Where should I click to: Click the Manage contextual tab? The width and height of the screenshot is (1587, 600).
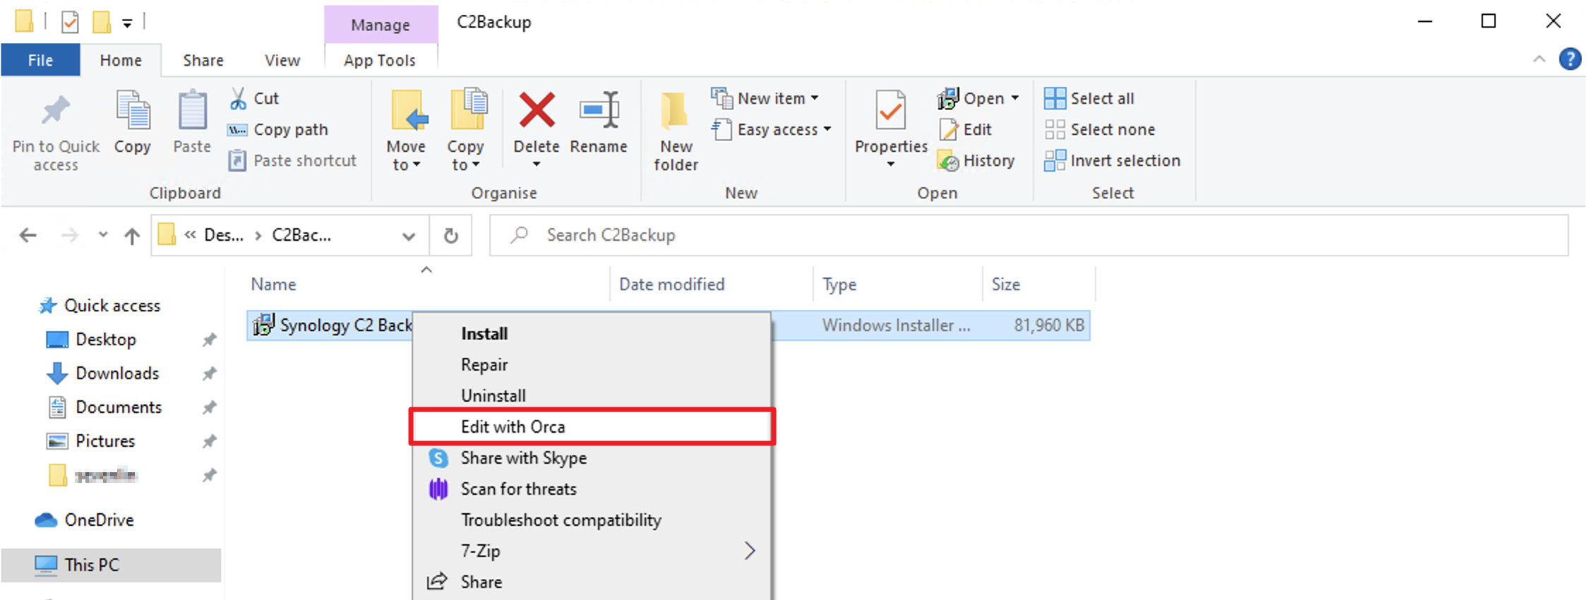[x=381, y=25]
